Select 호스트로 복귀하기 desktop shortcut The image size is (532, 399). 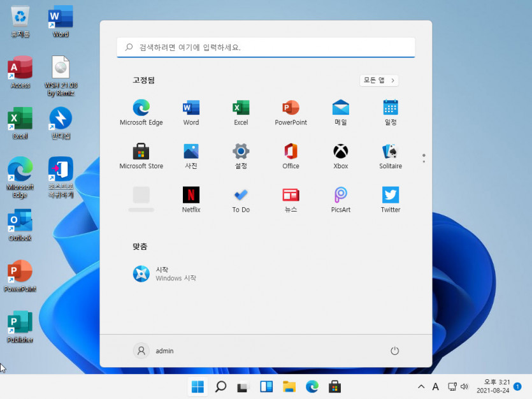(x=61, y=177)
